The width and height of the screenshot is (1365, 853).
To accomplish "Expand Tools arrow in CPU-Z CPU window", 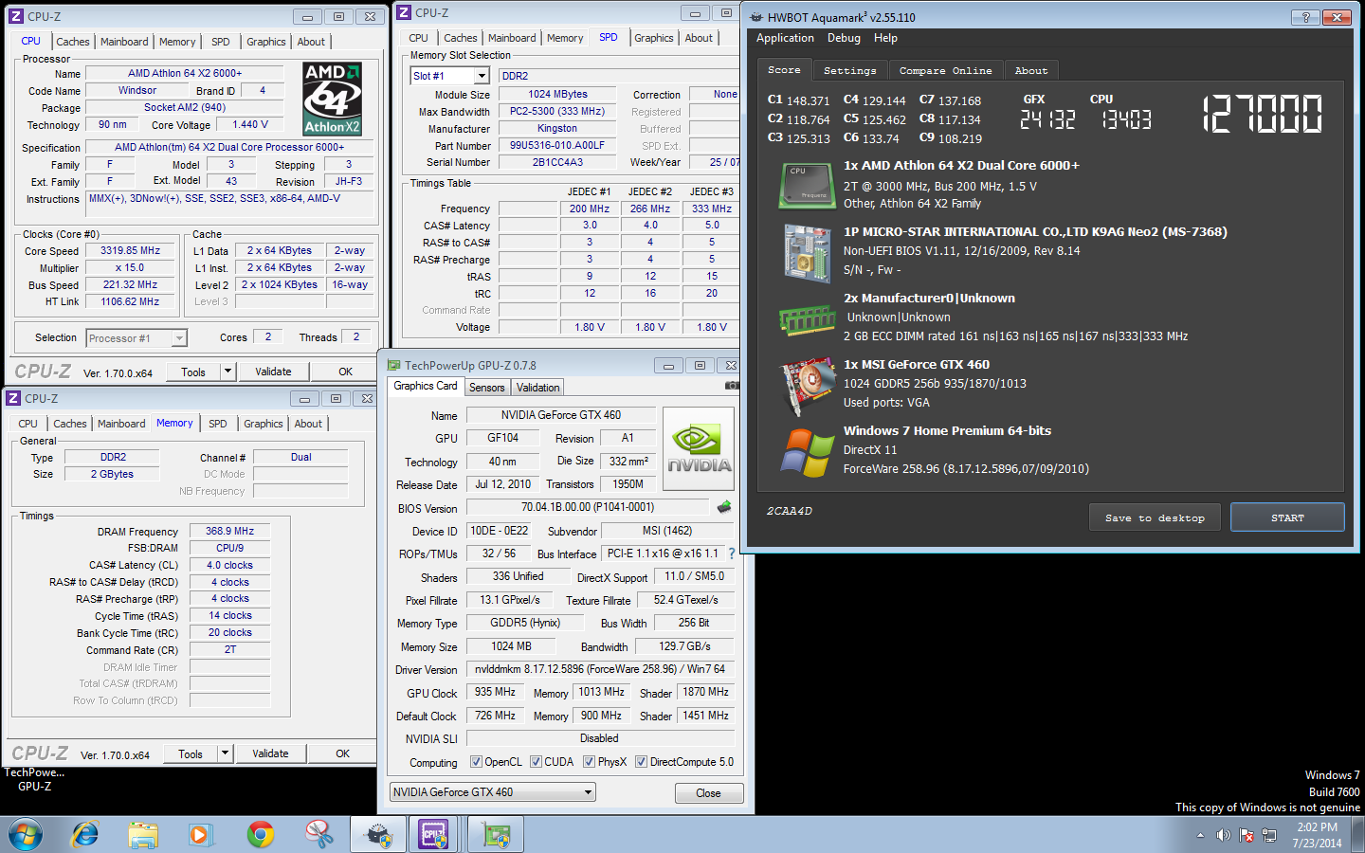I will 227,372.
